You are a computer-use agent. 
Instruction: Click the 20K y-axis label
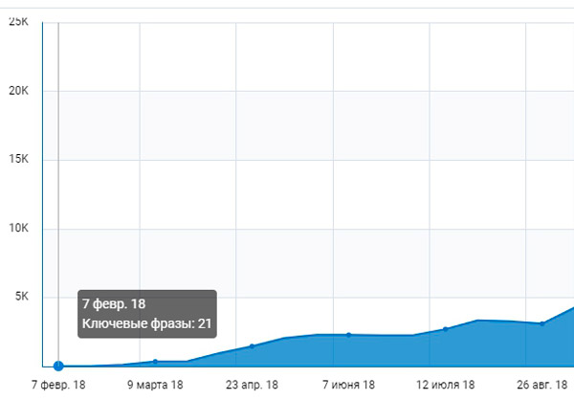(x=18, y=91)
